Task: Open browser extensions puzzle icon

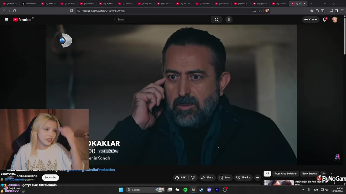Action: (x=317, y=11)
